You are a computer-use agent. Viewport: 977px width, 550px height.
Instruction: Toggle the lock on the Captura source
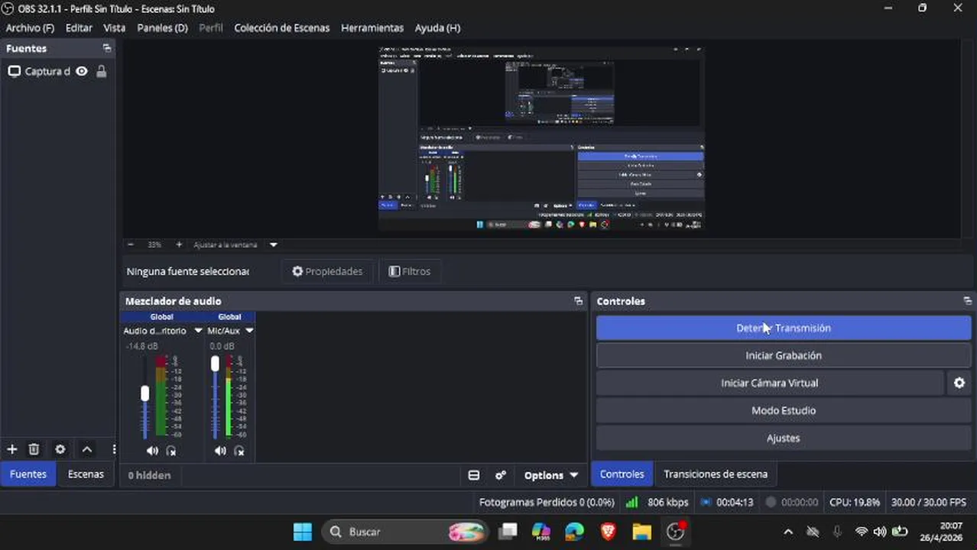tap(101, 71)
